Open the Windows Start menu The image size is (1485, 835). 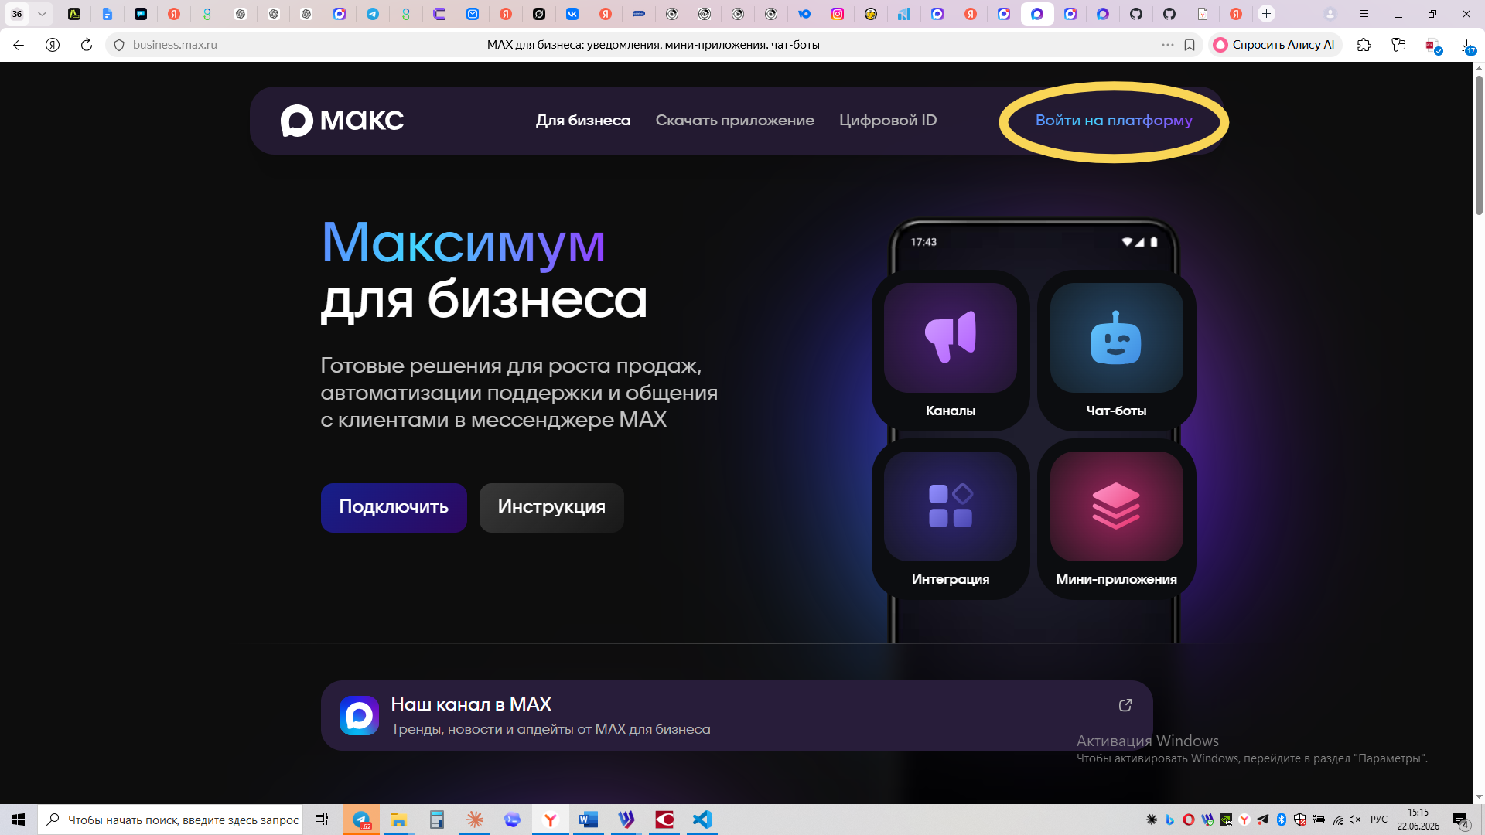(19, 820)
